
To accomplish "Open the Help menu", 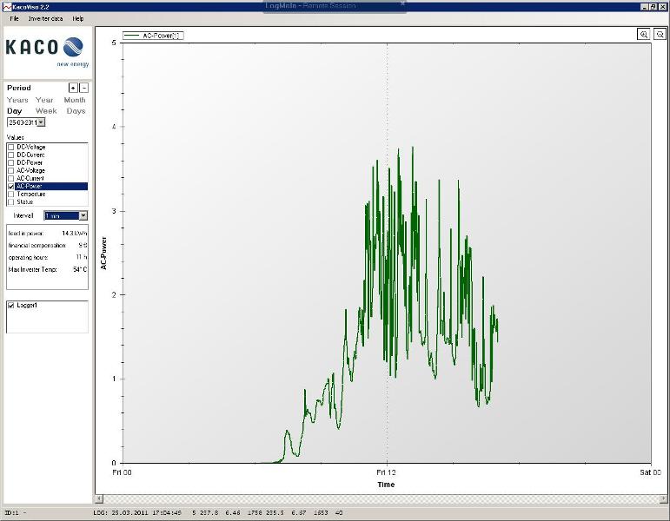I will [77, 19].
